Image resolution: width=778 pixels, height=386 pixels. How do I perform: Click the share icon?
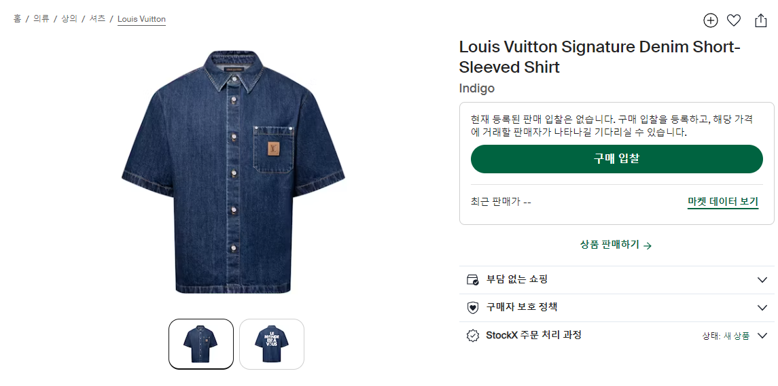[x=761, y=20]
